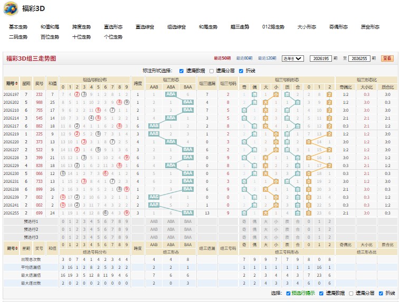Click period number 2026228
399x302 pixels.
point(11,158)
